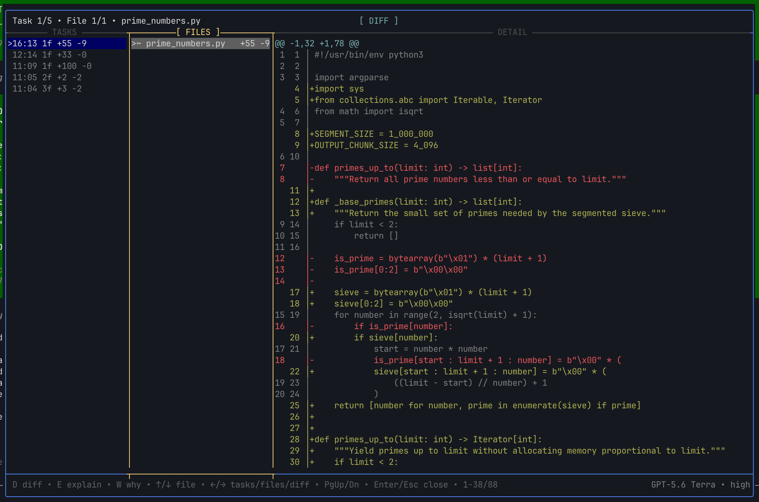759x502 pixels.
Task: Click the 'GPT-5.6 Terra' model label
Action: pos(683,485)
